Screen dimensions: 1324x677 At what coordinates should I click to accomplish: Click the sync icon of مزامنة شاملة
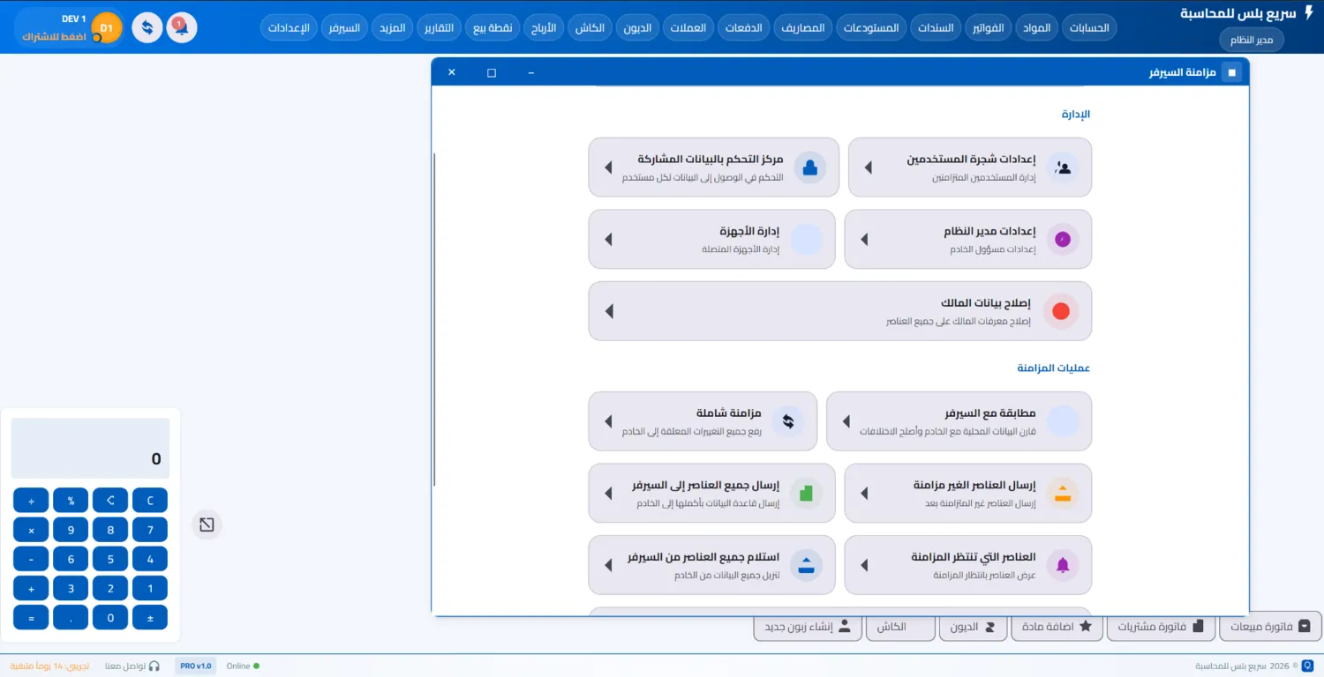click(788, 421)
